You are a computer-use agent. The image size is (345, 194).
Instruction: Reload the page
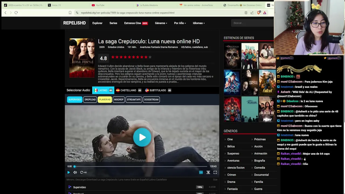pyautogui.click(x=16, y=13)
